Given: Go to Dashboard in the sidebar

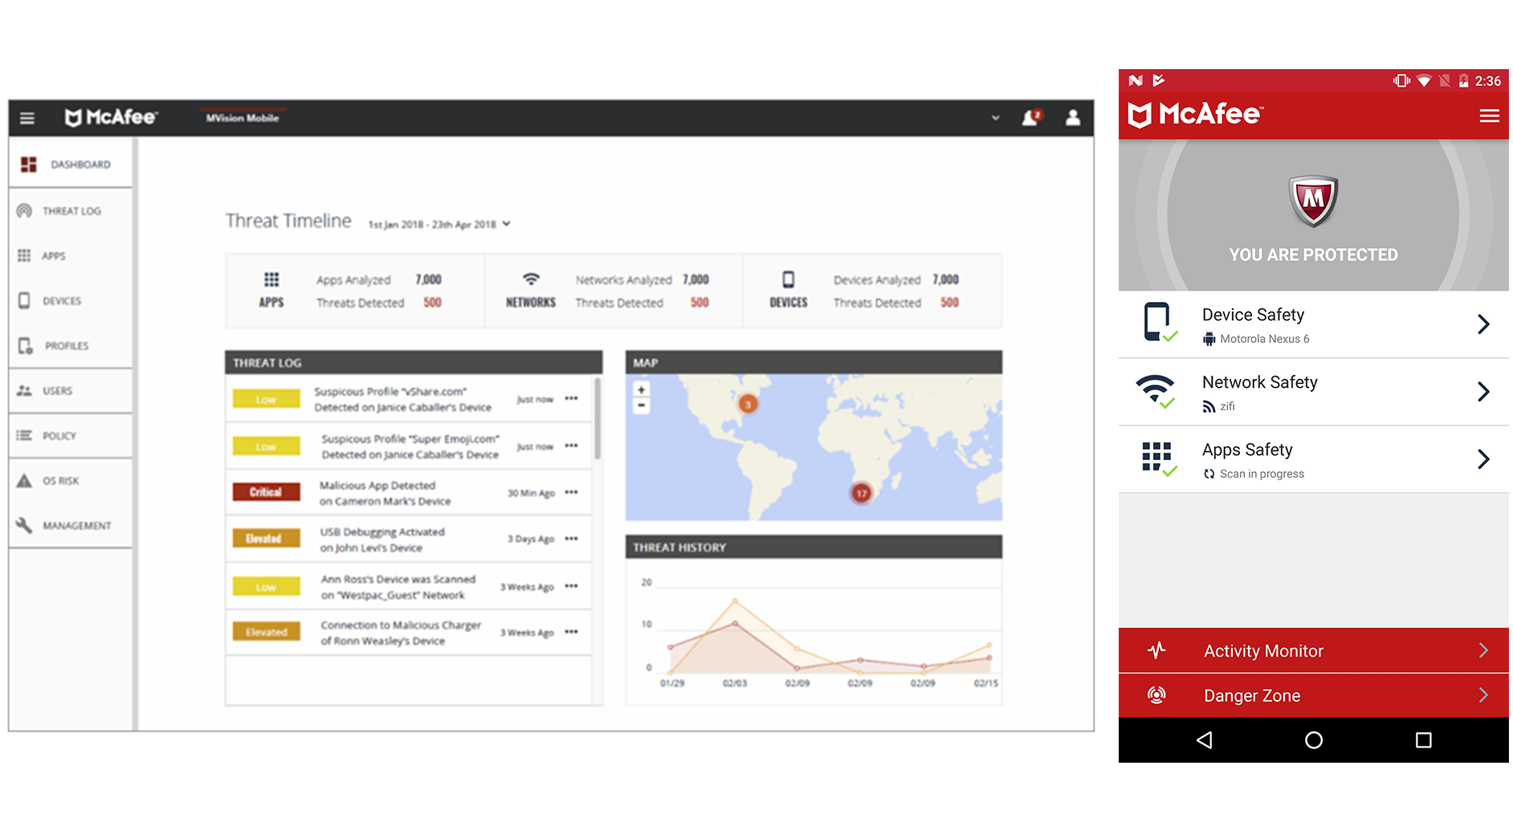Looking at the screenshot, I should pos(71,164).
